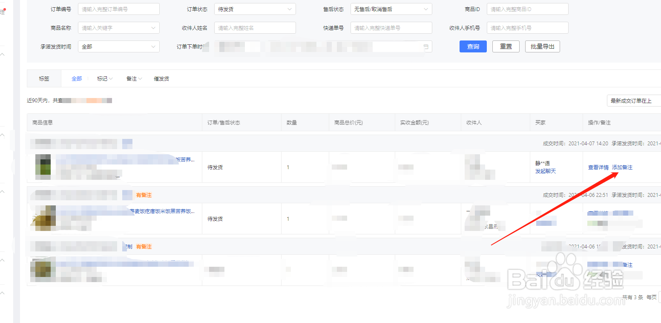
Task: Click the 添加备注 link on first order
Action: pos(622,167)
